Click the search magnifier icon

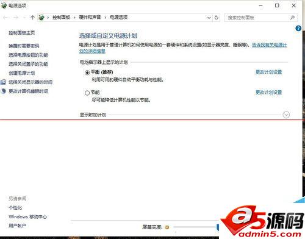292,18
